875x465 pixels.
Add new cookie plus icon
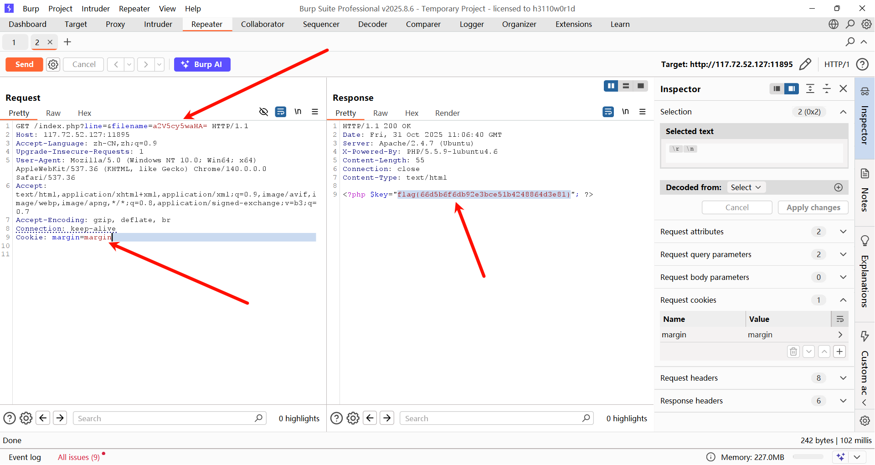click(839, 351)
